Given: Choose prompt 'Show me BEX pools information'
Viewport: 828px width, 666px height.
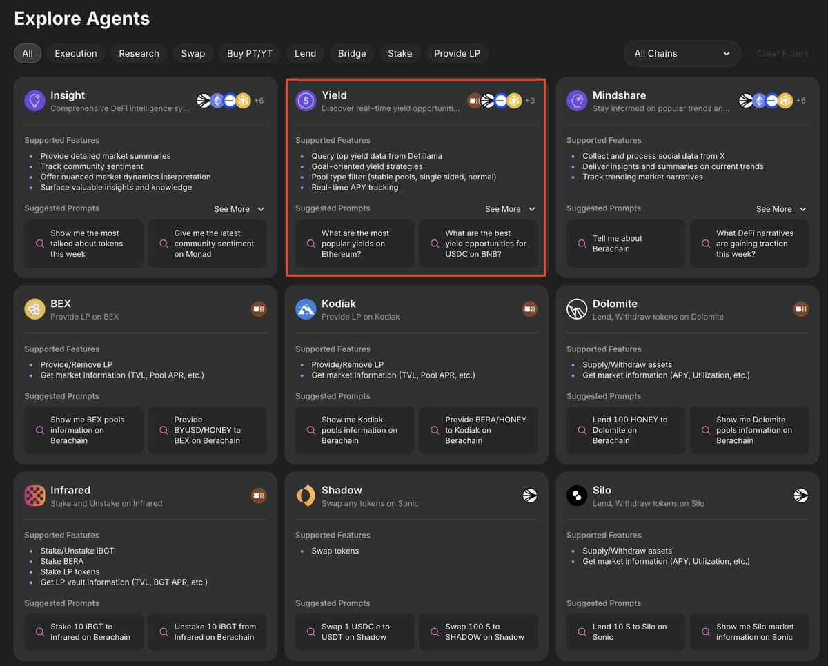Looking at the screenshot, I should click(83, 430).
